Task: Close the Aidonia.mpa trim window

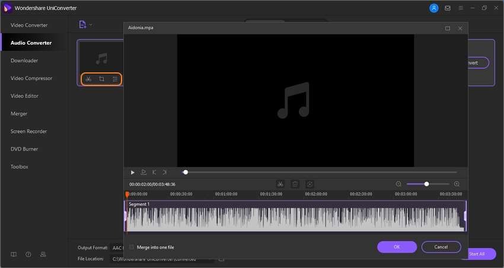Action: coord(460,28)
